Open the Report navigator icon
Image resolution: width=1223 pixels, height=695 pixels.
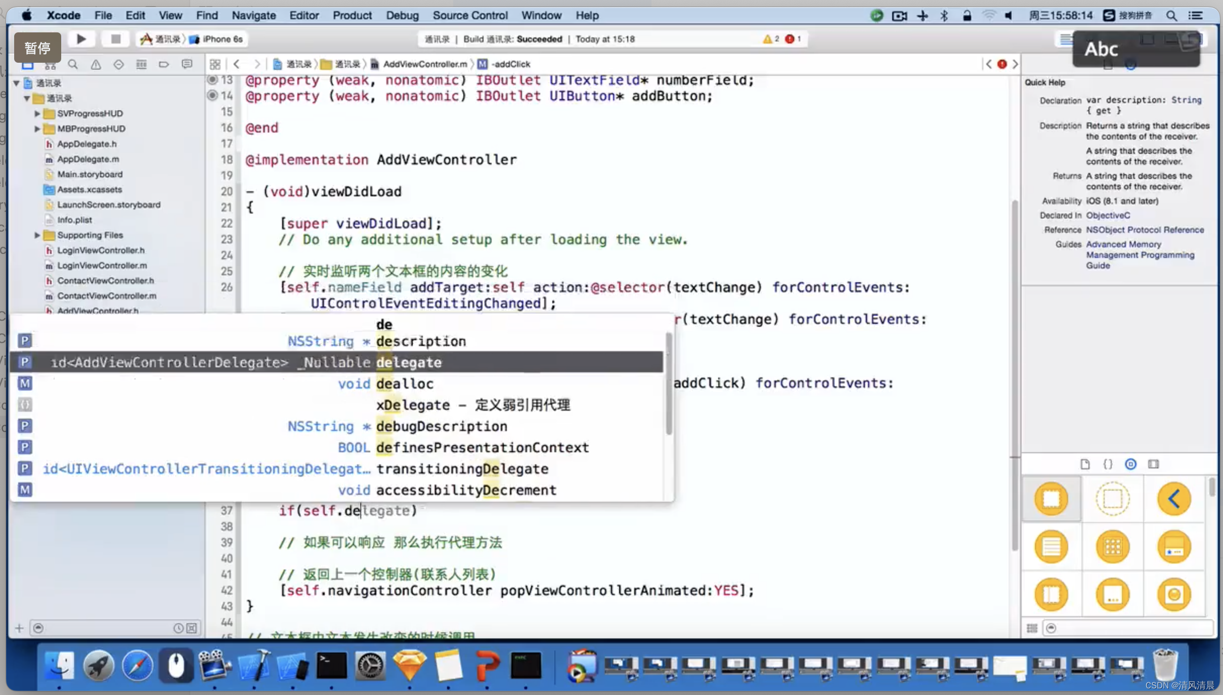click(x=187, y=65)
